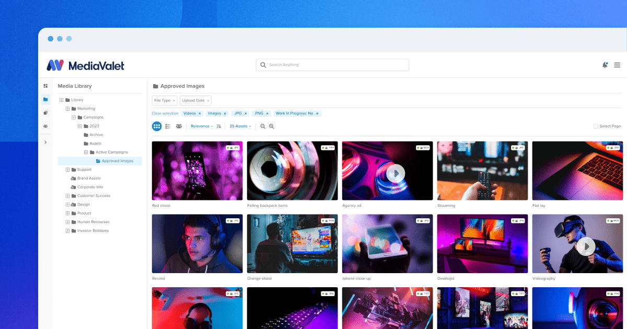Image resolution: width=627 pixels, height=329 pixels.
Task: Remove the Videos filter tag
Action: 200,113
